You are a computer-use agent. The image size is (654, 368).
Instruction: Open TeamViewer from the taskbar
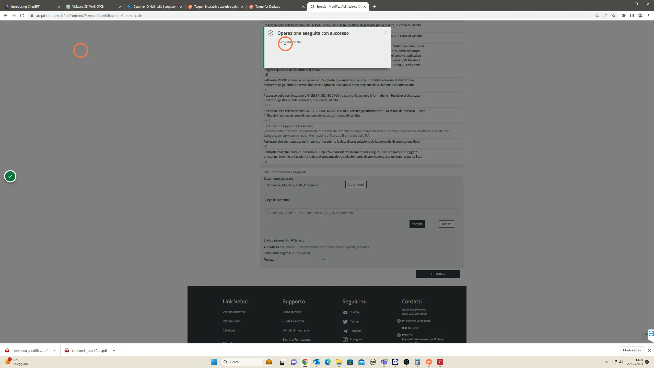(x=395, y=362)
